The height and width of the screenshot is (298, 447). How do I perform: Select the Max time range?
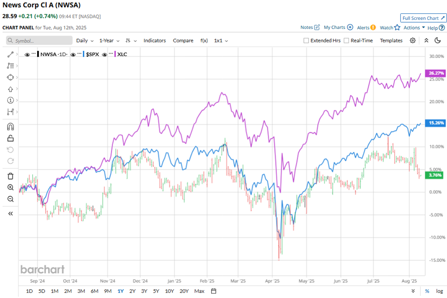[199, 291]
